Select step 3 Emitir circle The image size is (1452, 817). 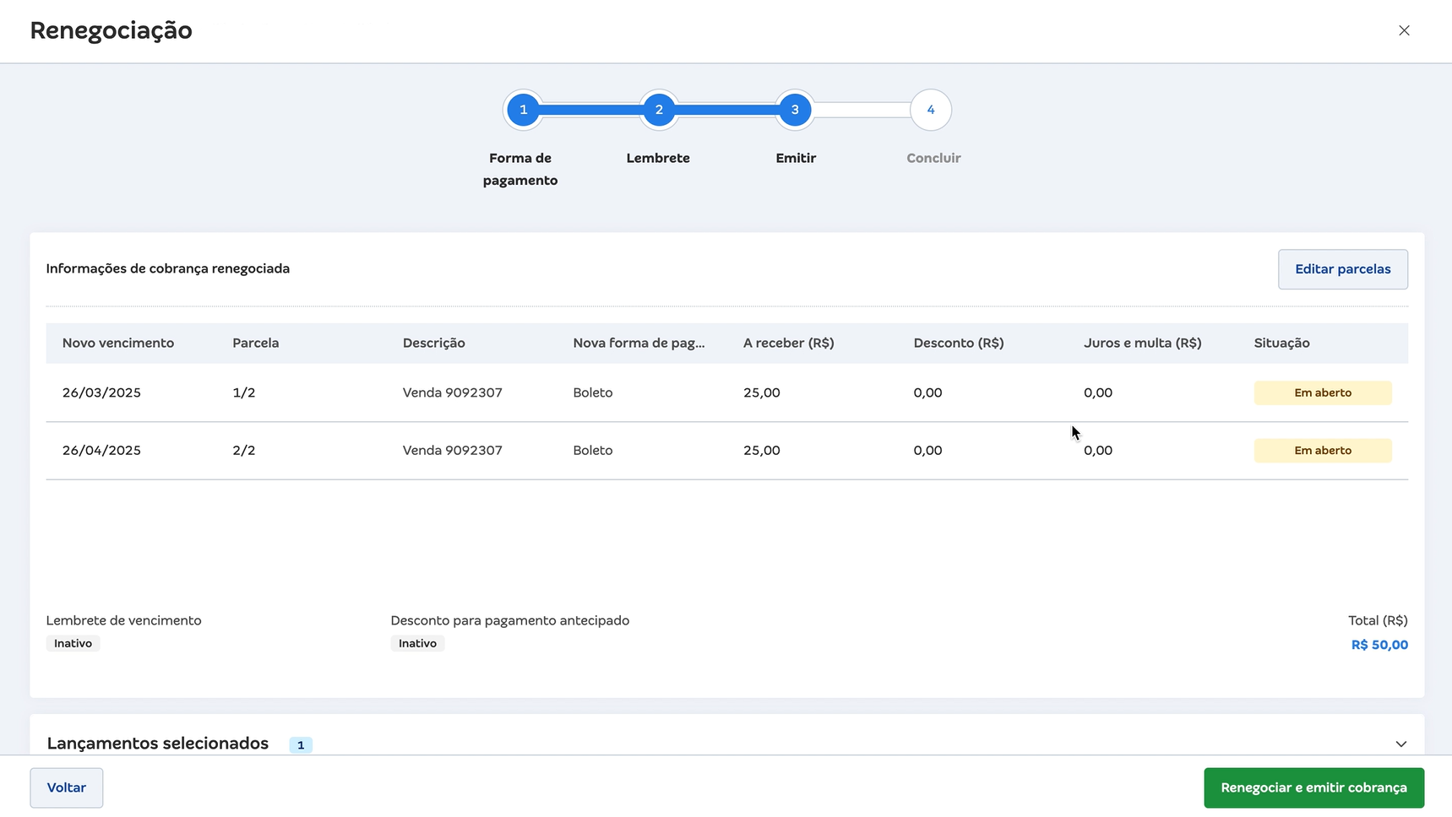pos(795,110)
